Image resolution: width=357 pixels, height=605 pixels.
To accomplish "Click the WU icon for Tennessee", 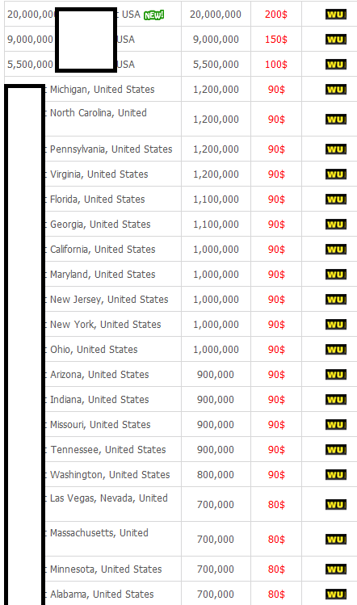I will tap(336, 449).
